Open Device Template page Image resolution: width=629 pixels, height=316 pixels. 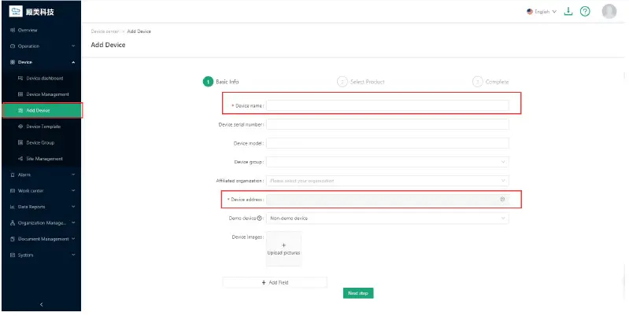(x=43, y=127)
